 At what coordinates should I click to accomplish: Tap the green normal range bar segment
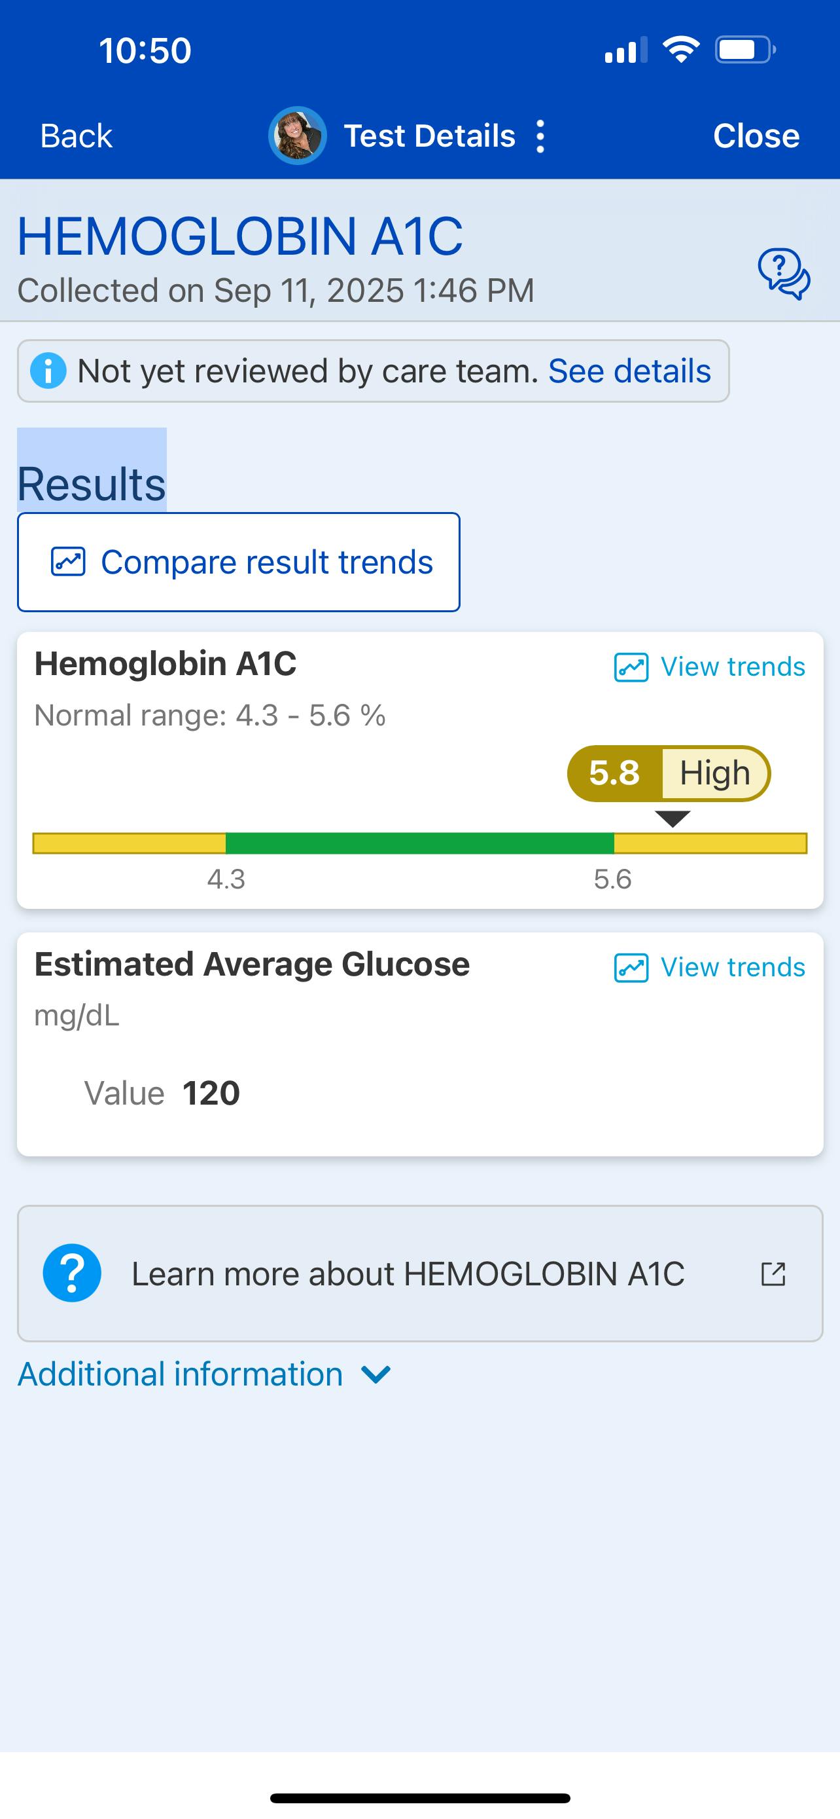[x=419, y=843]
